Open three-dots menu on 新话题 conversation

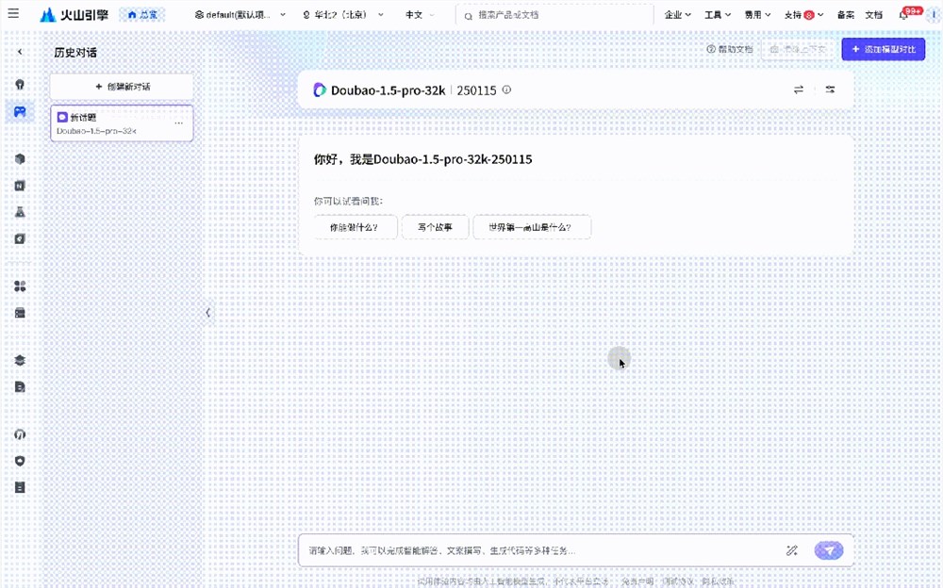click(179, 122)
